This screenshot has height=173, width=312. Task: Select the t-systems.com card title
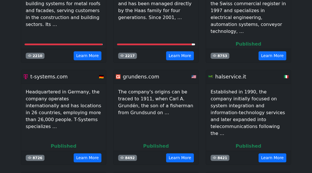pyautogui.click(x=49, y=77)
